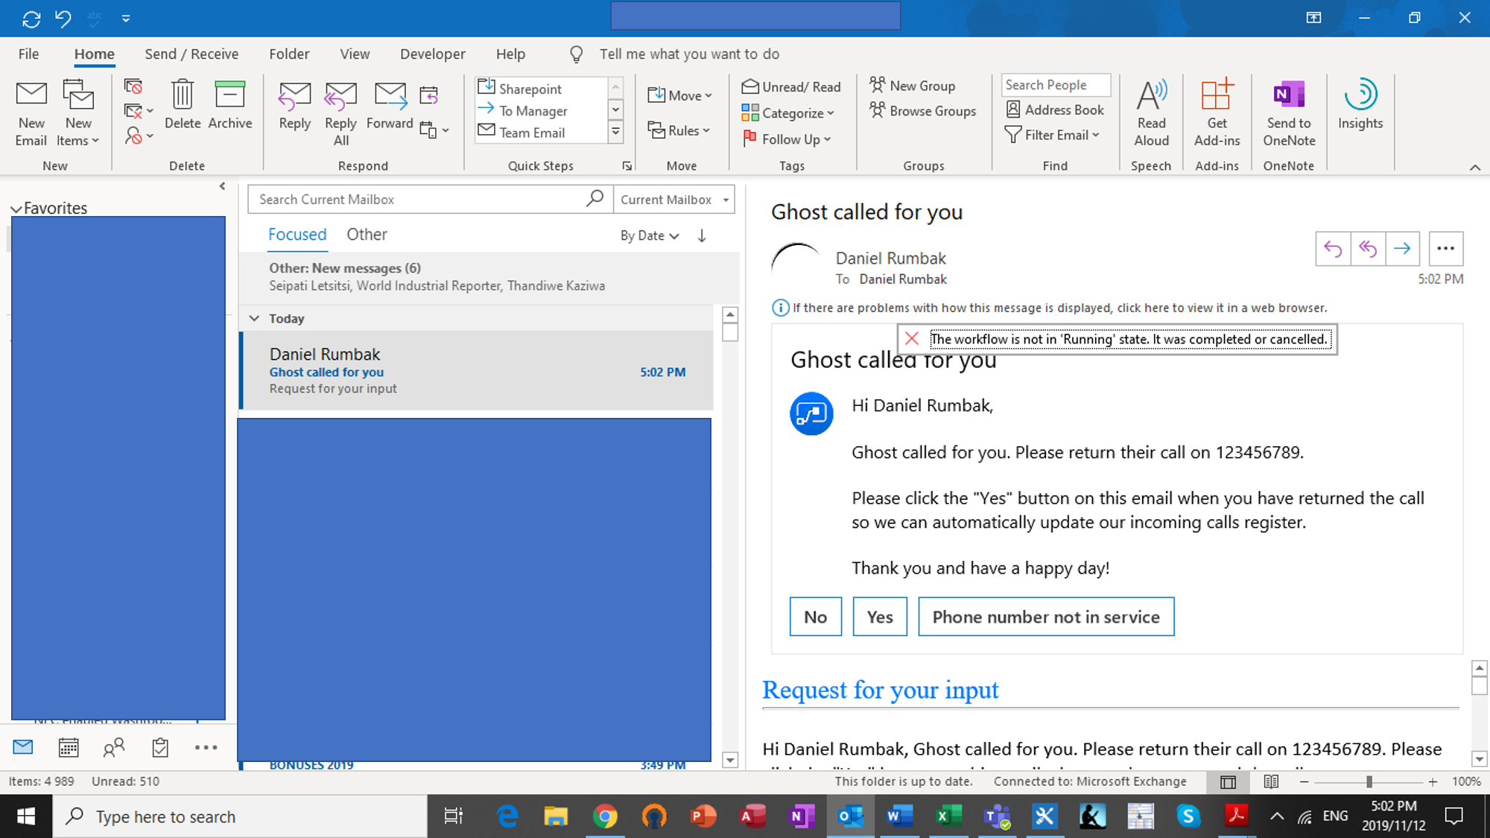Forward the email using the ribbon

tap(390, 104)
